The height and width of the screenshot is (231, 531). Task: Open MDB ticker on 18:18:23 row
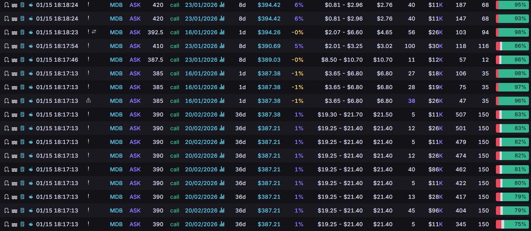tap(116, 33)
